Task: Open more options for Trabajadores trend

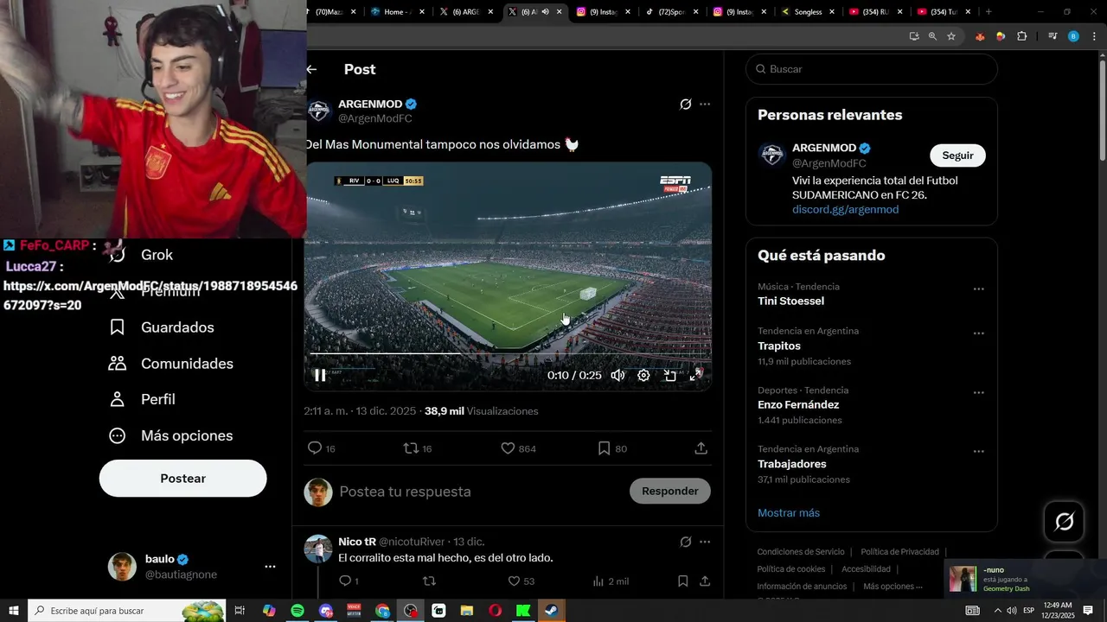Action: 979,452
